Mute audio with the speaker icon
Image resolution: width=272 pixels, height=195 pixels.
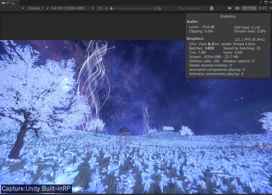230,8
